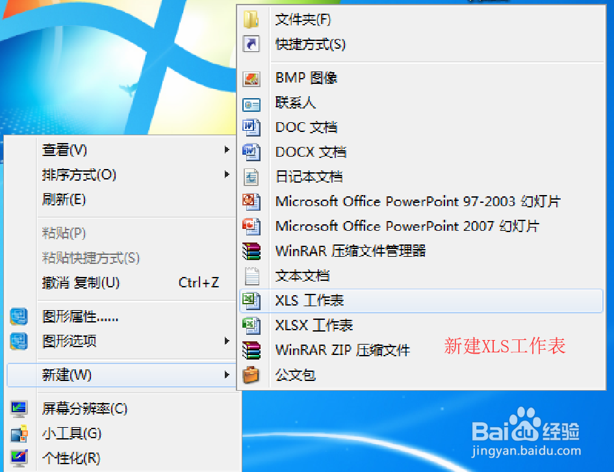Click the briefcase icon beside 公文包
Image resolution: width=614 pixels, height=472 pixels.
(x=251, y=375)
